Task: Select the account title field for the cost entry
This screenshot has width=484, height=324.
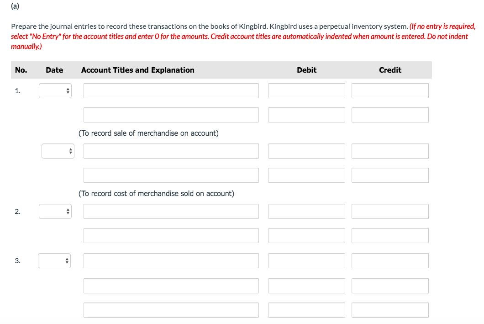Action: click(171, 151)
